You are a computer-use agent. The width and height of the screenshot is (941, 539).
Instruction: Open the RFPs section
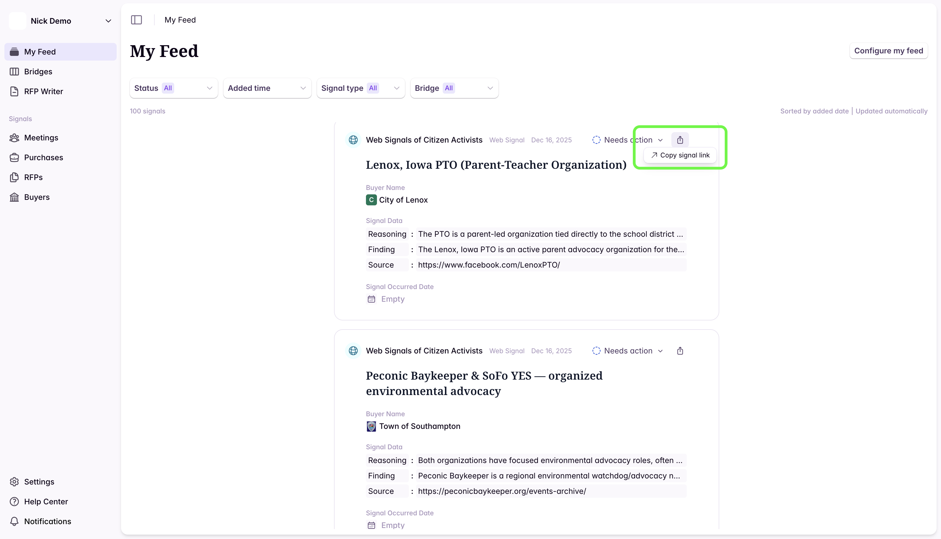coord(33,177)
